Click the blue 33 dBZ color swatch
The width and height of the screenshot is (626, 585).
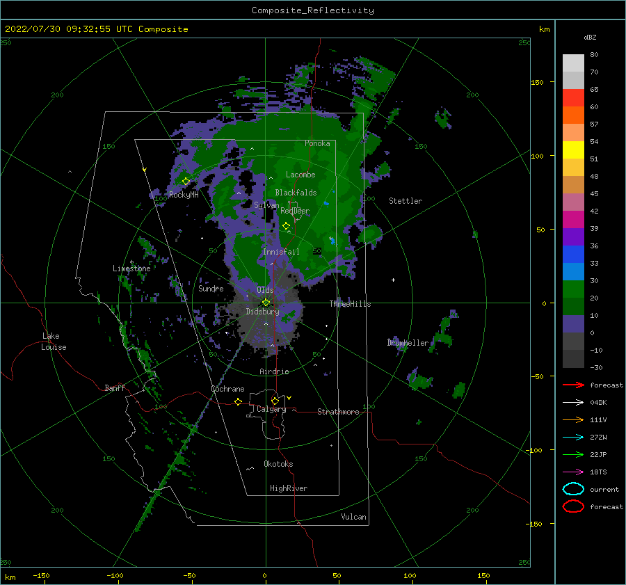(x=573, y=254)
